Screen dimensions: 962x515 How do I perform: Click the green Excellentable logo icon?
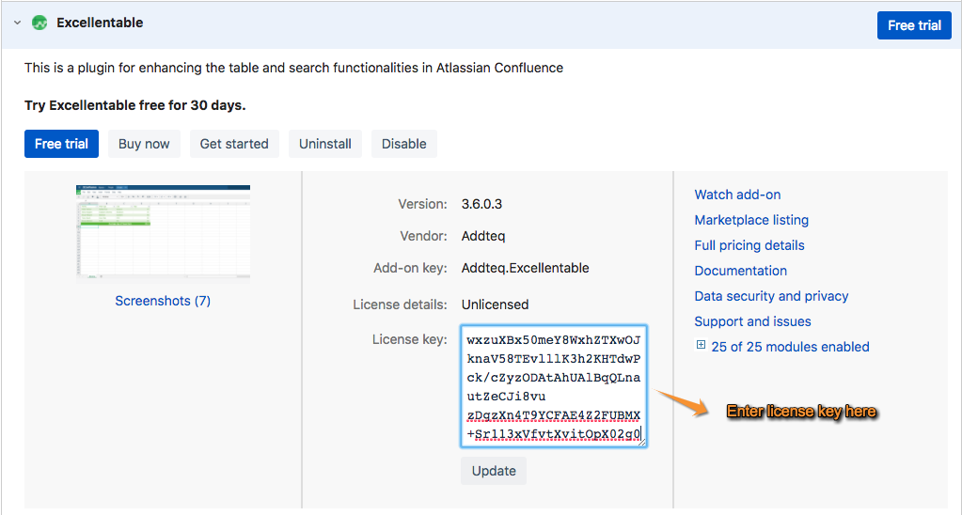[x=39, y=23]
